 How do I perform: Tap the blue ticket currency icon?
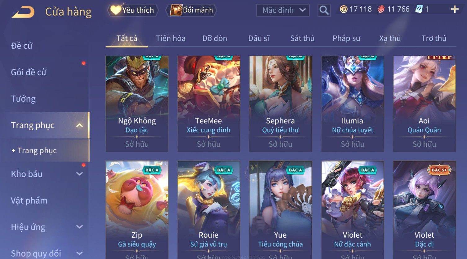tap(419, 9)
